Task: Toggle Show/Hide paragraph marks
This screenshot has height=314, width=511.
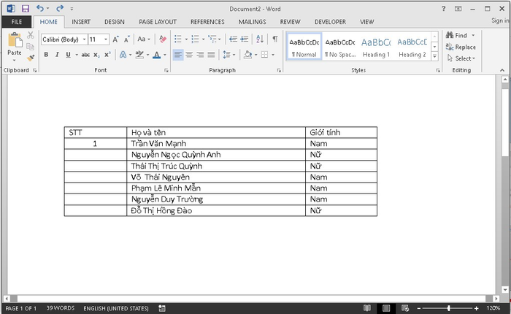Action: (275, 39)
